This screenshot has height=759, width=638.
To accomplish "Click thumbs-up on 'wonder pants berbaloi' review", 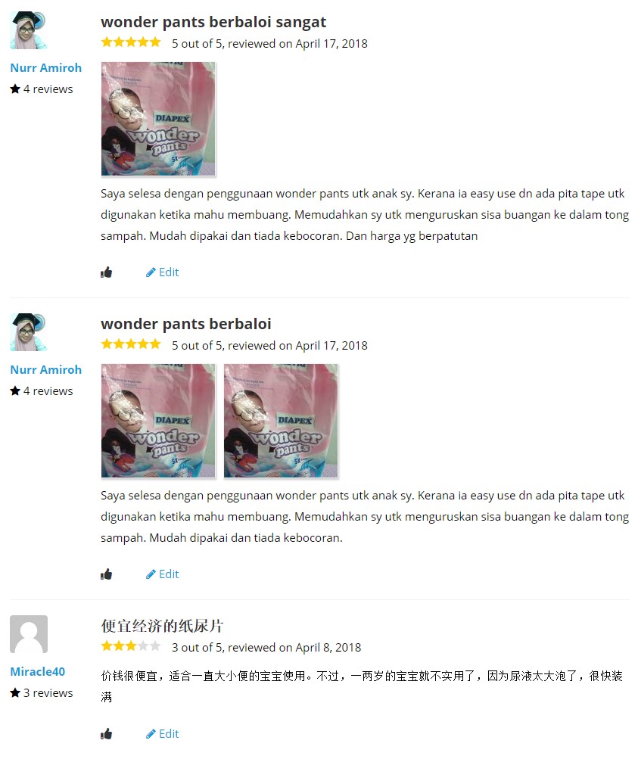I will (x=106, y=574).
